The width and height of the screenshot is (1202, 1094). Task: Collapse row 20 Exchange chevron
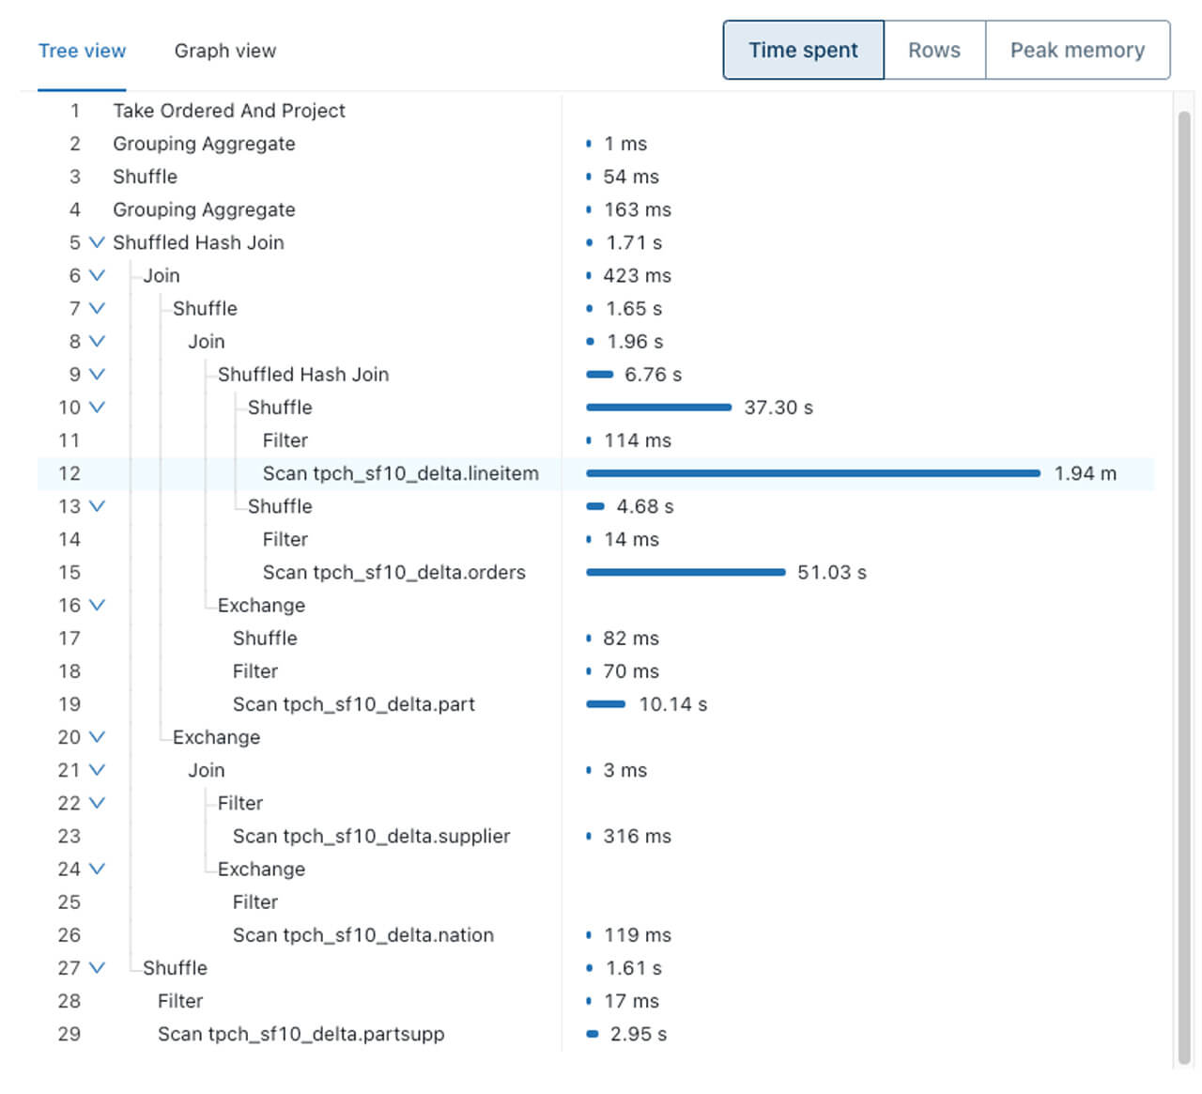(97, 737)
